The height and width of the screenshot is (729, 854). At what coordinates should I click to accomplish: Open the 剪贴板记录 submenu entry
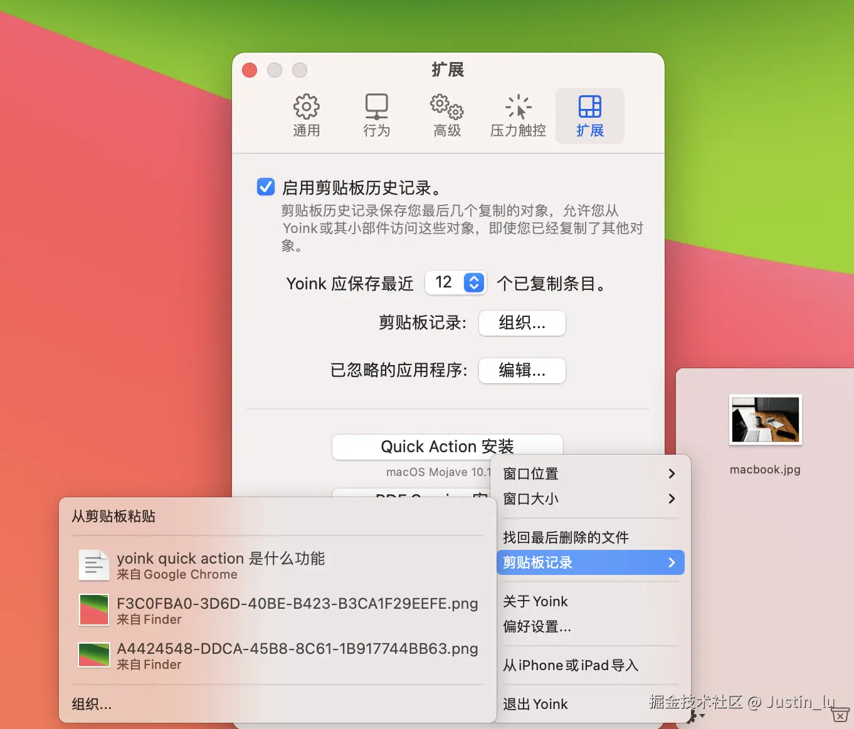tap(590, 562)
